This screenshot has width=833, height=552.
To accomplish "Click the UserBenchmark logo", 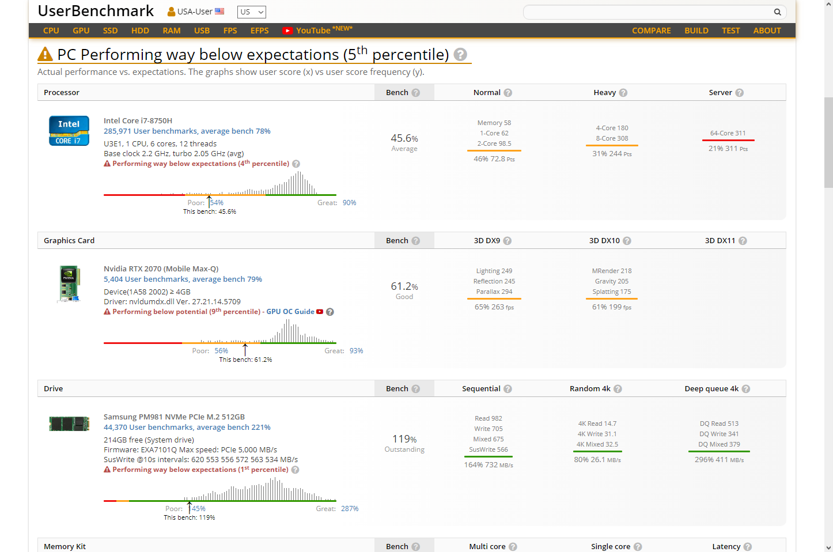I will (96, 11).
